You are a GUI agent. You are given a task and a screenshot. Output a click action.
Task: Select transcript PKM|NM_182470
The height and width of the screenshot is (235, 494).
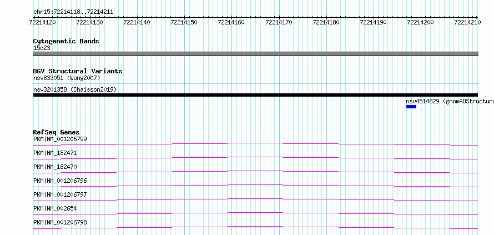click(x=55, y=167)
